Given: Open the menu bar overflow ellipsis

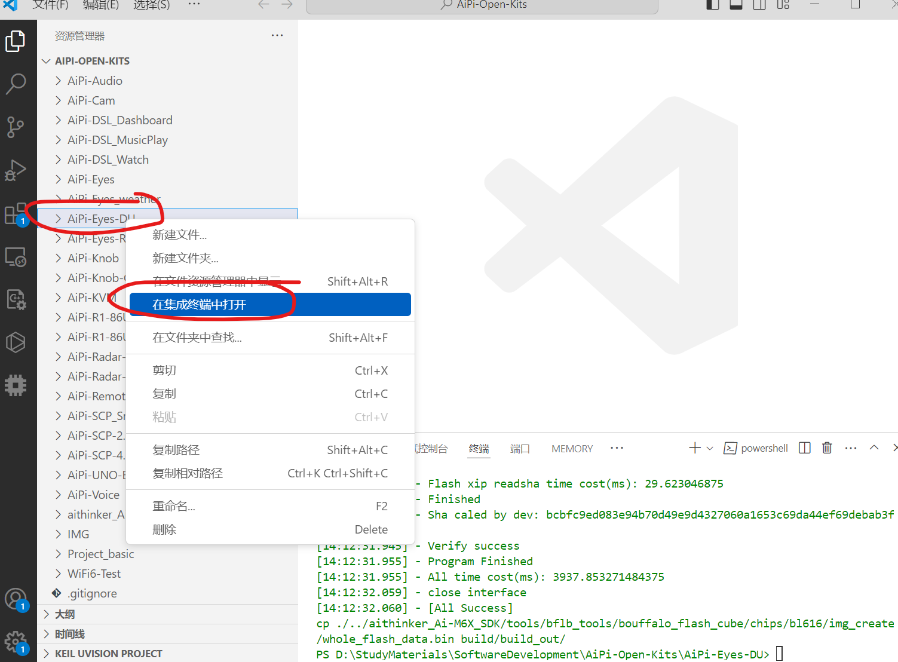Looking at the screenshot, I should pyautogui.click(x=194, y=4).
